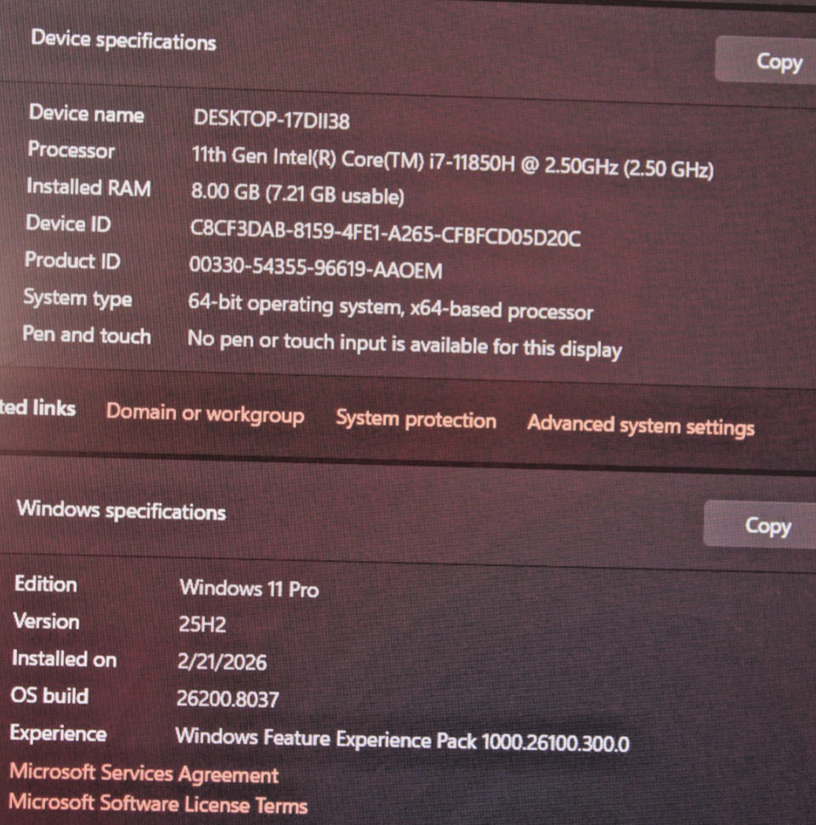816x825 pixels.
Task: Select the No pen or touch input text
Action: tap(405, 345)
